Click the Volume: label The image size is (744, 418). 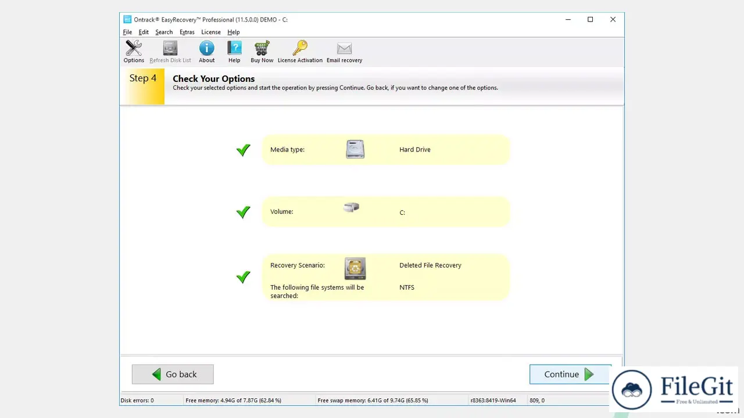(x=282, y=212)
